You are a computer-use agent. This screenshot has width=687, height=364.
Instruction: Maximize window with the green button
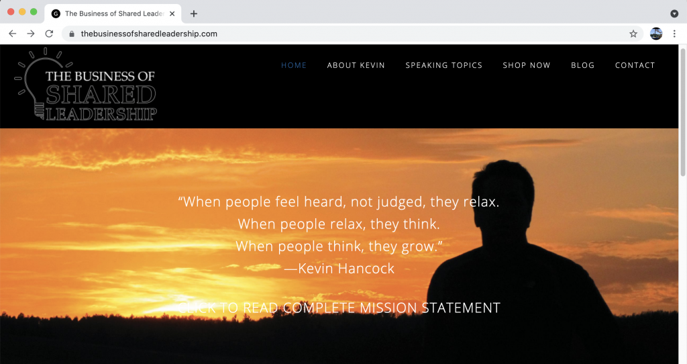34,12
